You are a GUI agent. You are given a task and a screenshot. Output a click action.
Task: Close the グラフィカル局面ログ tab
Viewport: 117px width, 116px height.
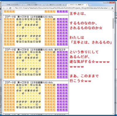(87, 5)
